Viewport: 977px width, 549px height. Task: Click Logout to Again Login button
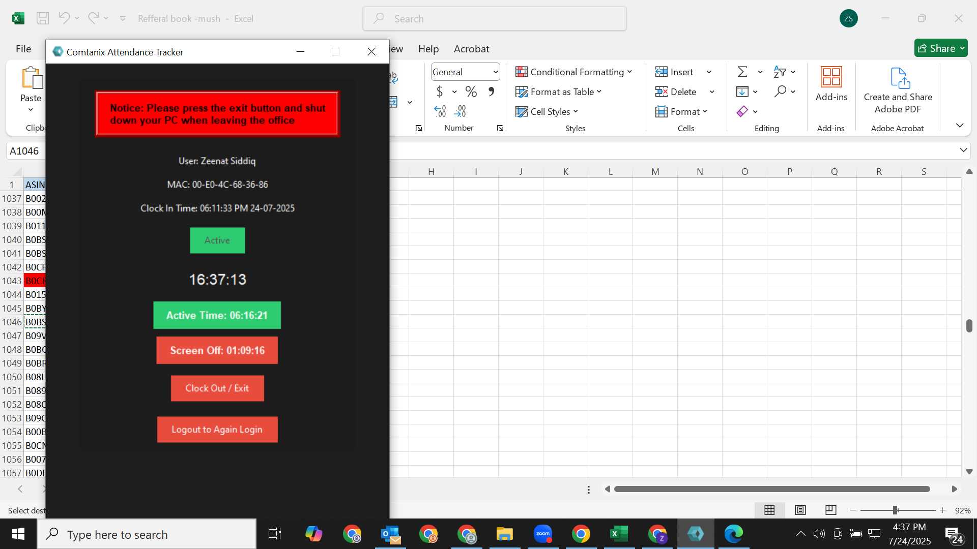(217, 430)
